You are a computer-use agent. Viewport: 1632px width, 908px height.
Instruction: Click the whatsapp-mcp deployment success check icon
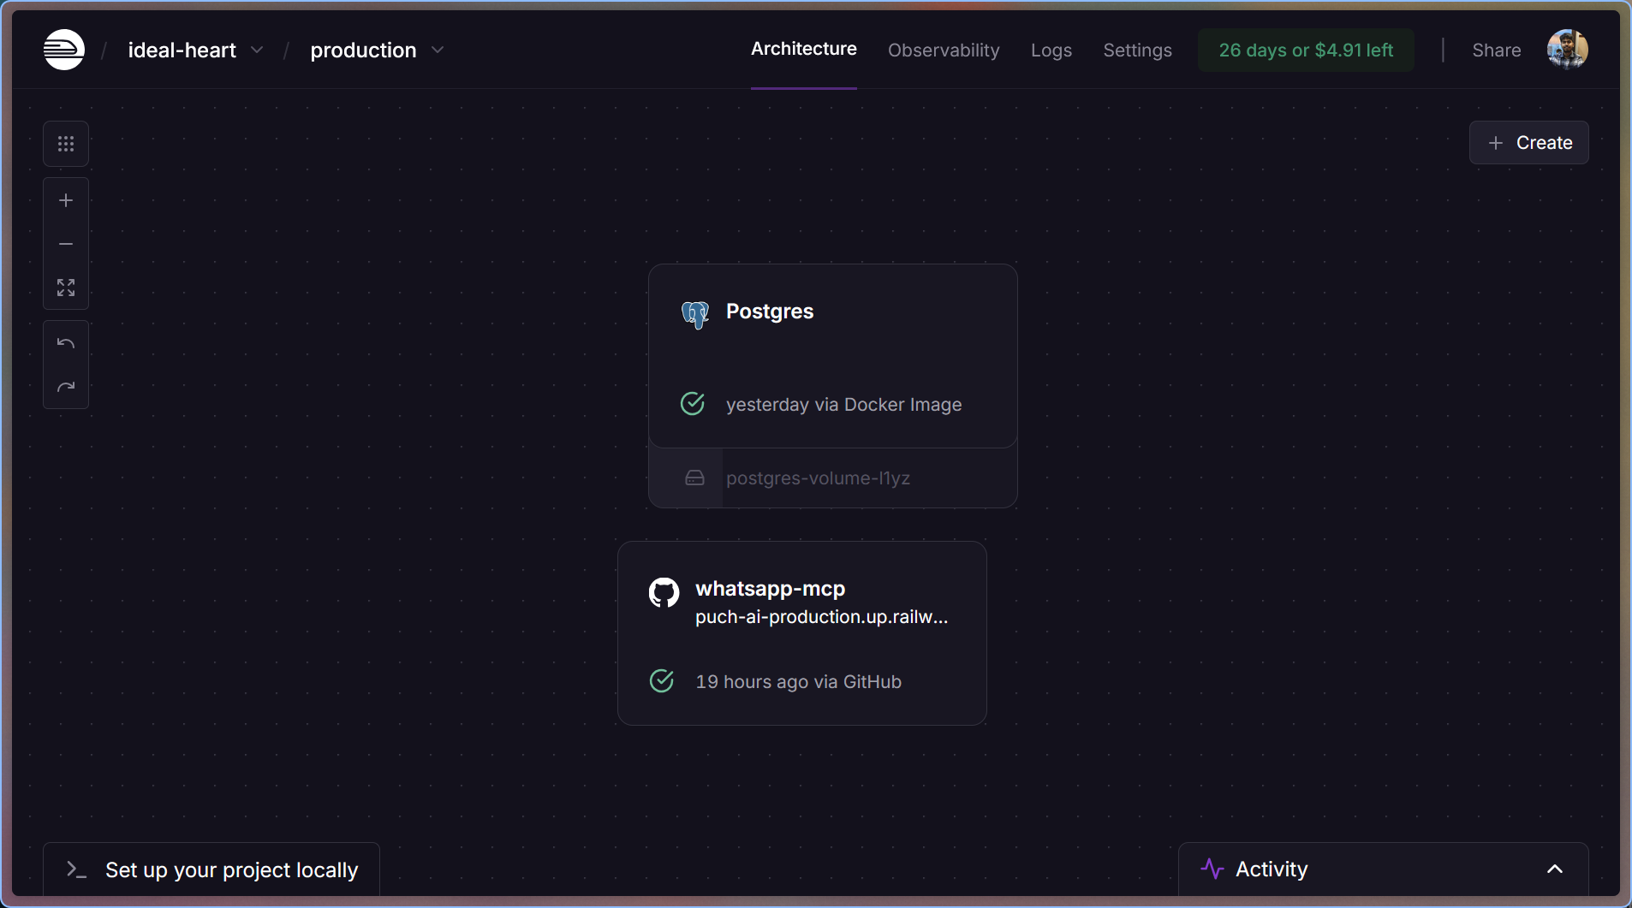(662, 680)
